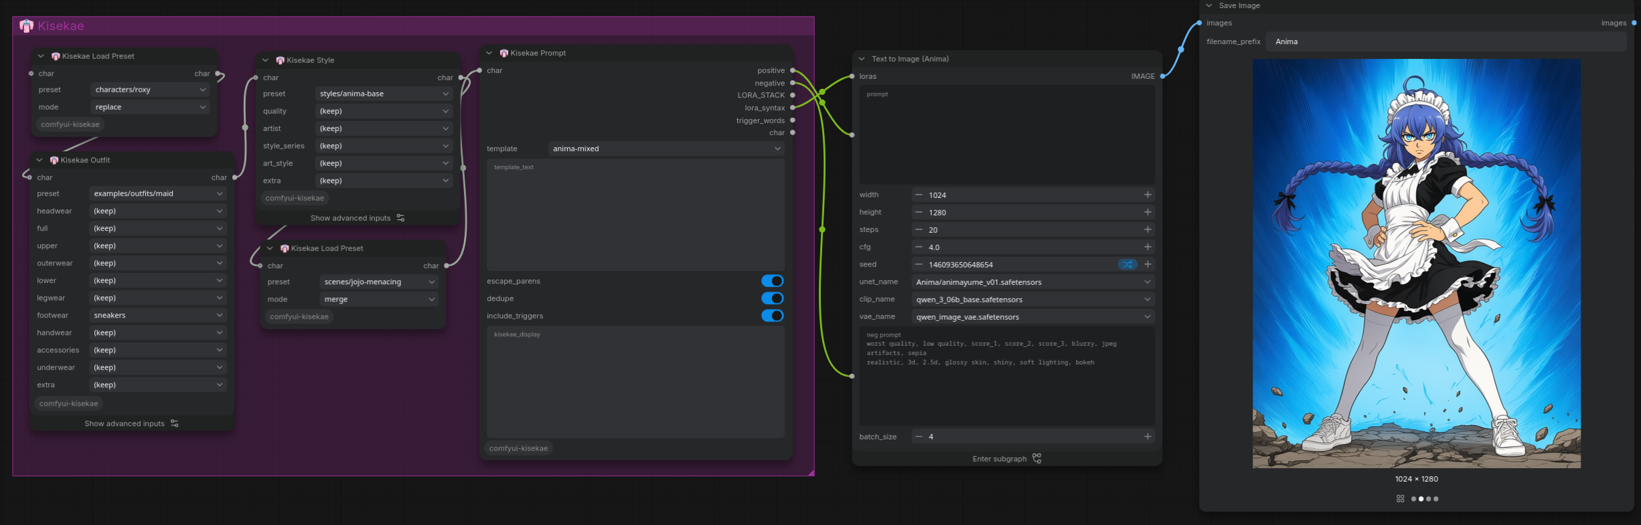
Task: Collapse the Text to Image (Anima) node
Action: click(862, 59)
